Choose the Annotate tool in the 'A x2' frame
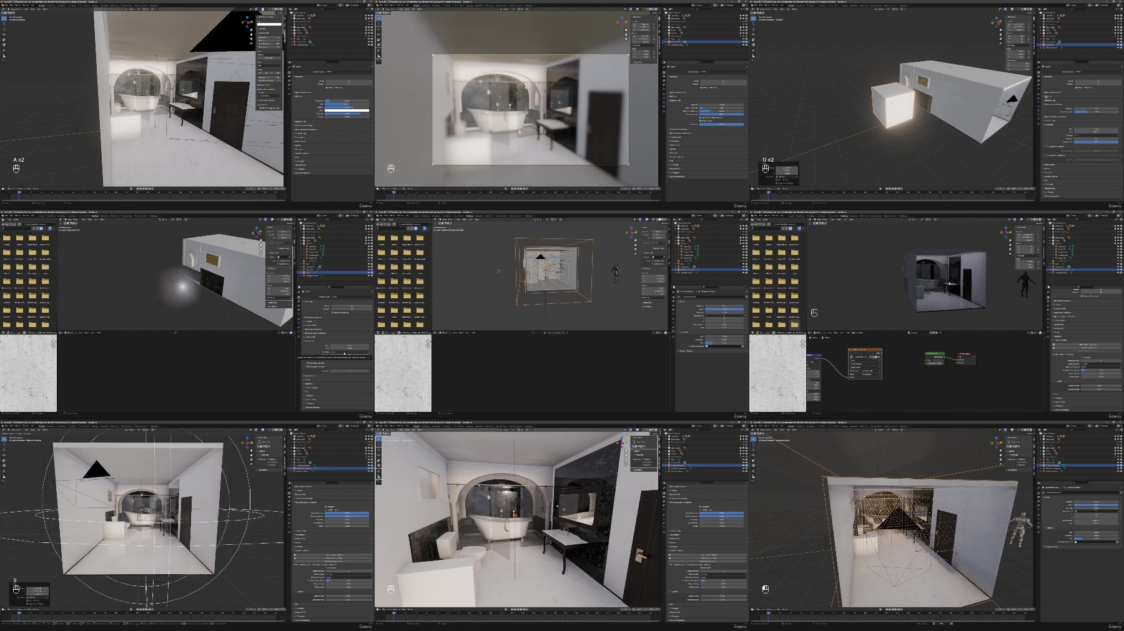The height and width of the screenshot is (631, 1124). tap(4, 51)
